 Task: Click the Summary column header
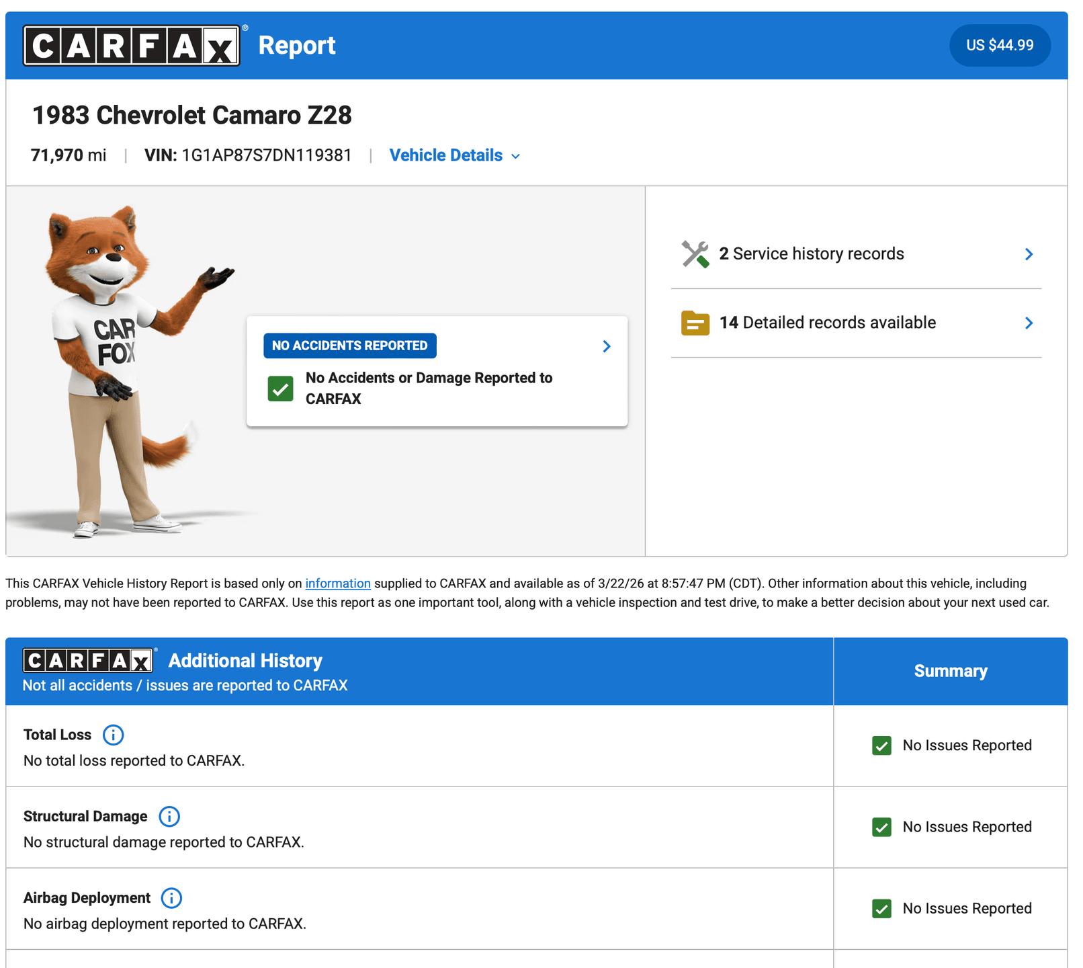point(950,671)
